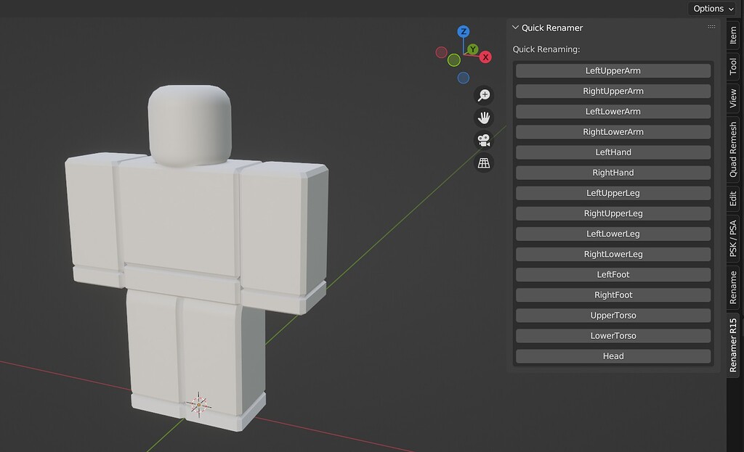Screen dimensions: 744x452
Task: Select the hand pan view icon
Action: point(485,118)
